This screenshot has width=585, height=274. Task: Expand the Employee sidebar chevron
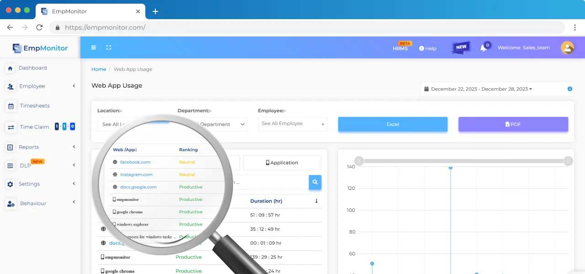click(74, 86)
